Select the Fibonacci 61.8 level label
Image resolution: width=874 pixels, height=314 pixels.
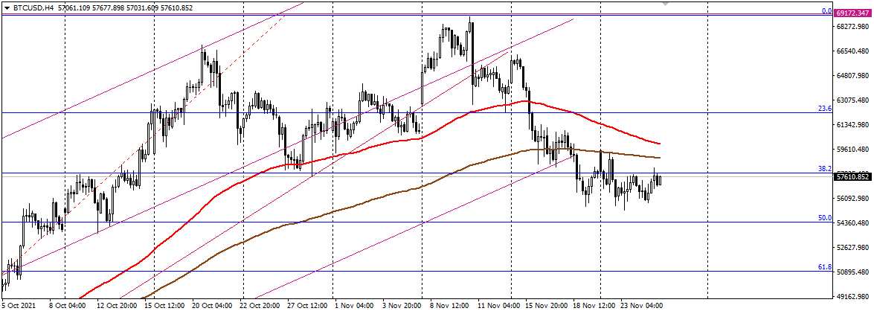point(825,267)
